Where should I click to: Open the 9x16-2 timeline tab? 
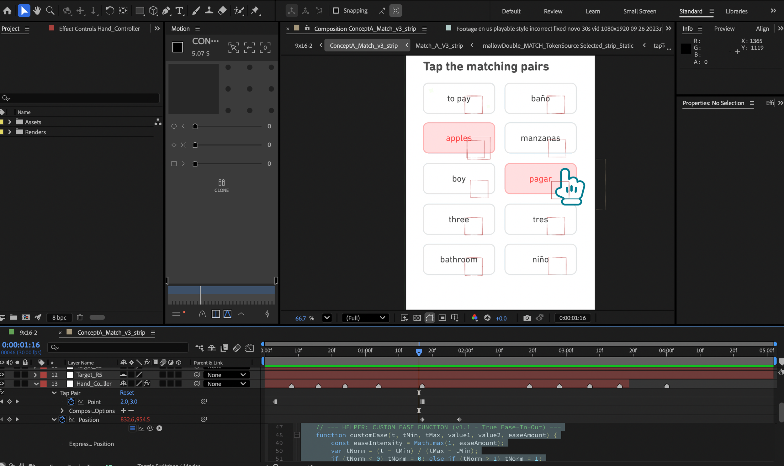tap(28, 332)
